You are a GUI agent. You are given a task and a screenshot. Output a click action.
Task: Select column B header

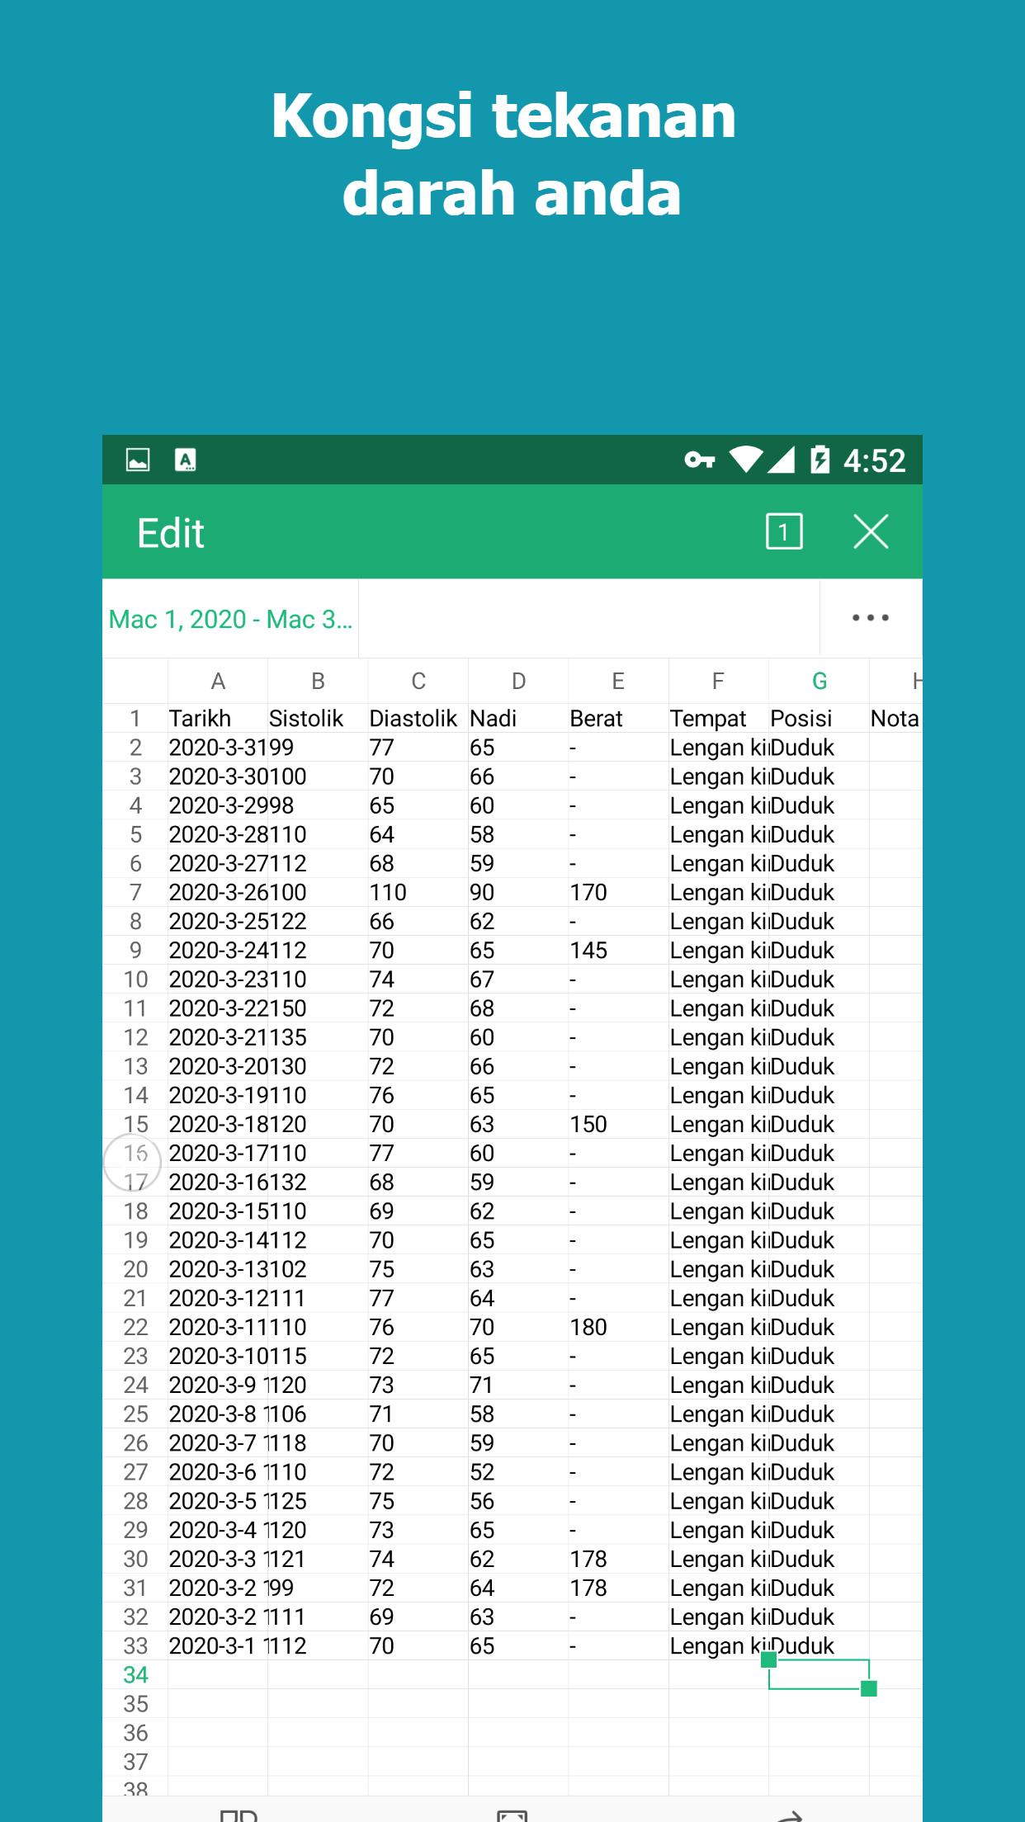point(318,681)
